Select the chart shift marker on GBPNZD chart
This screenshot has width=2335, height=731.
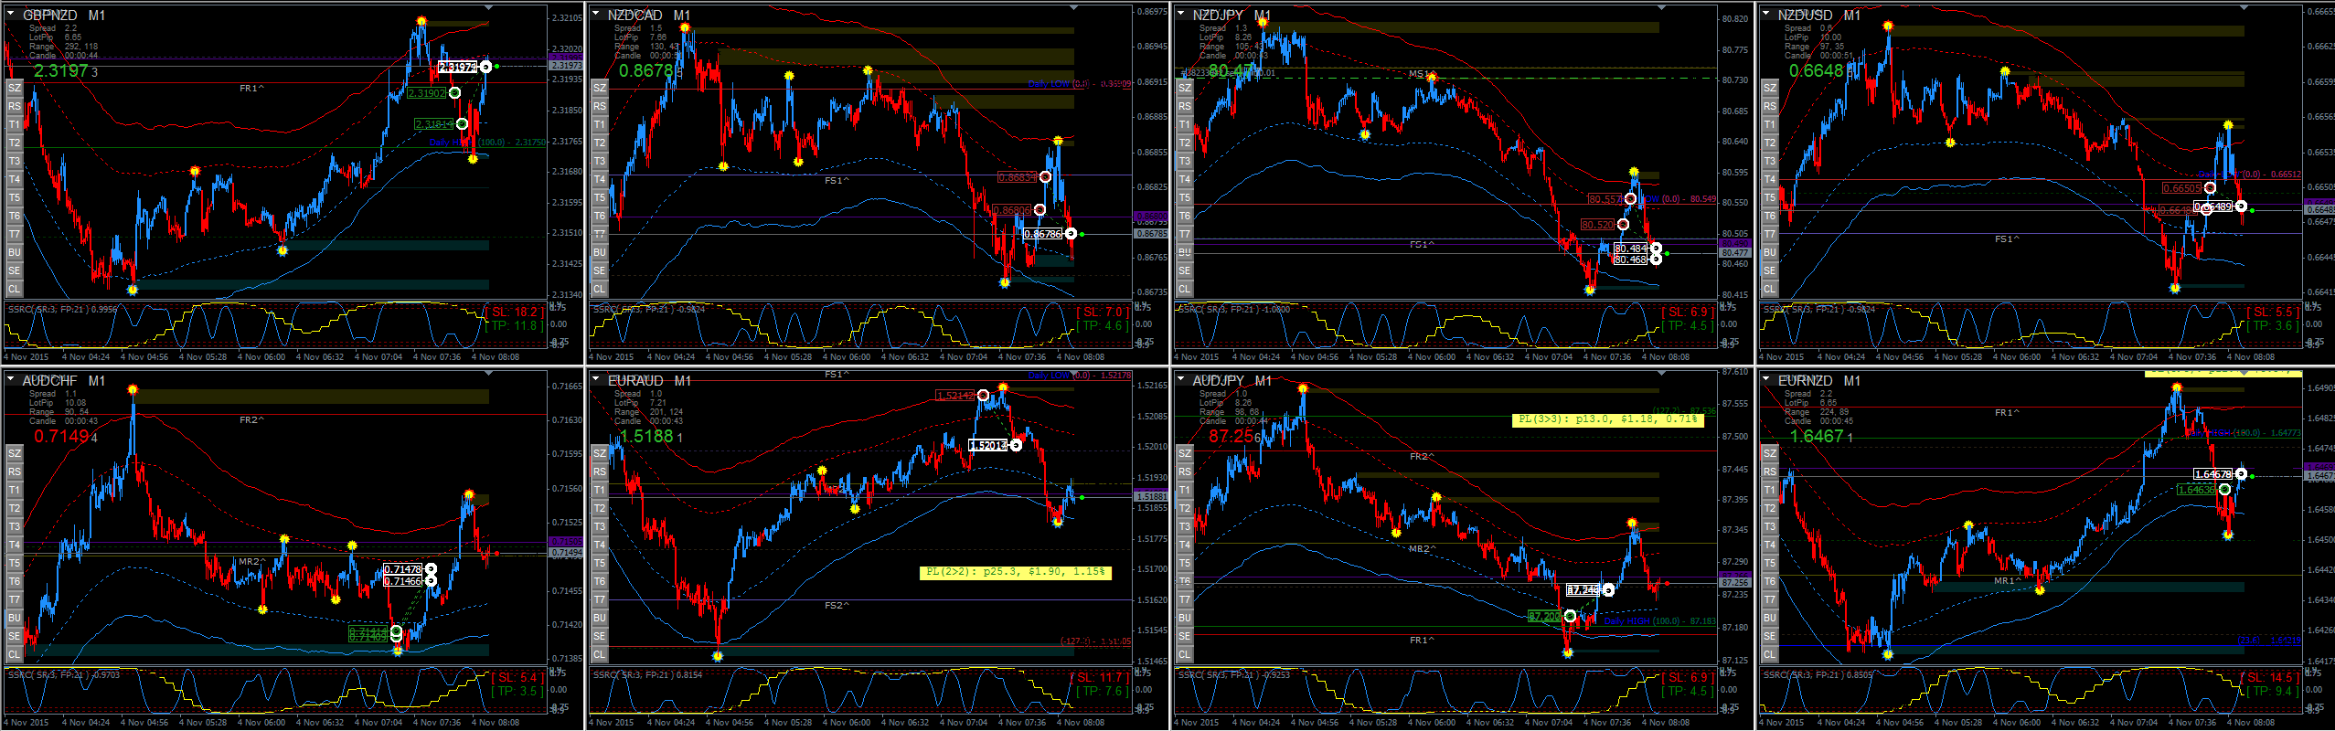[490, 8]
